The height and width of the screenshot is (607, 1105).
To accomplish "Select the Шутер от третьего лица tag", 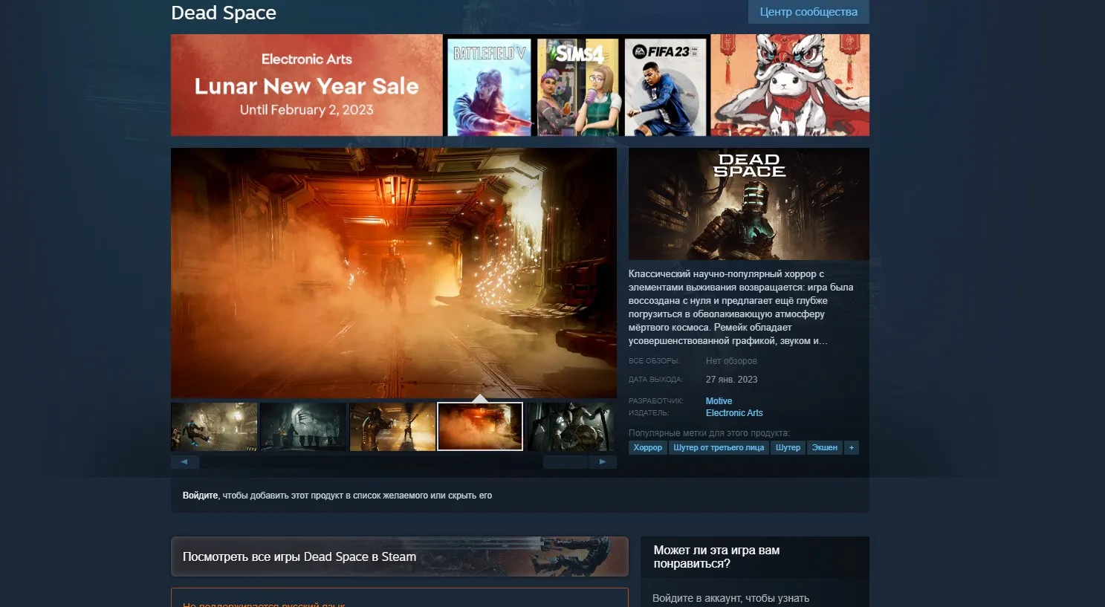I will [719, 447].
